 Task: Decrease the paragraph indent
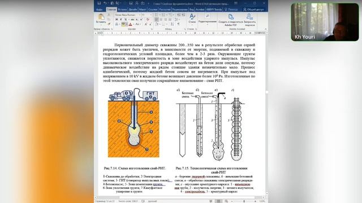(178, 15)
